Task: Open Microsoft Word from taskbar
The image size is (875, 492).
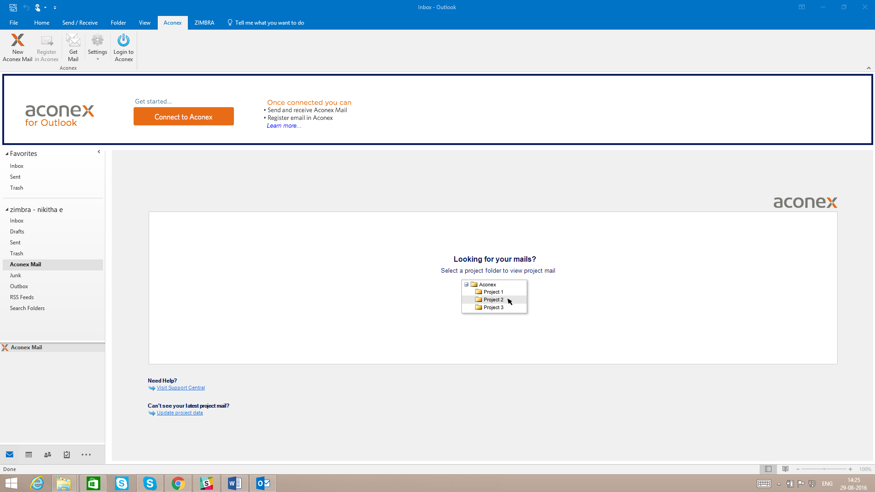Action: [x=235, y=483]
